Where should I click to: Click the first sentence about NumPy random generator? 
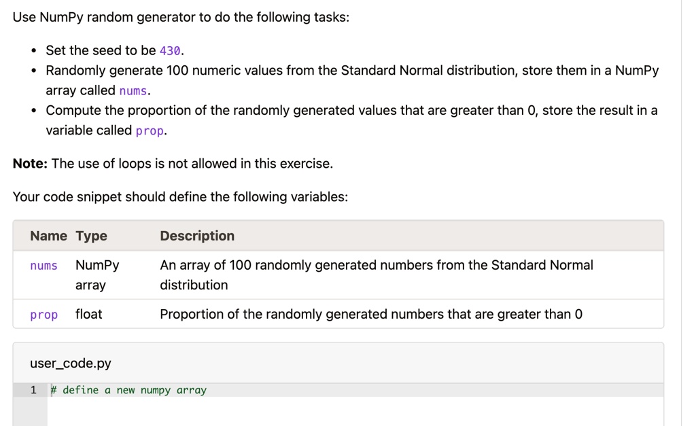pyautogui.click(x=181, y=17)
